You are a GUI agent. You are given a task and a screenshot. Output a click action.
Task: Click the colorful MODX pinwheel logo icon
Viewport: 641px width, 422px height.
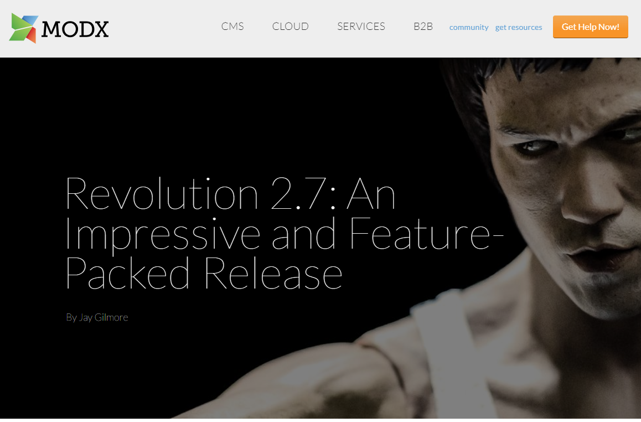[24, 28]
